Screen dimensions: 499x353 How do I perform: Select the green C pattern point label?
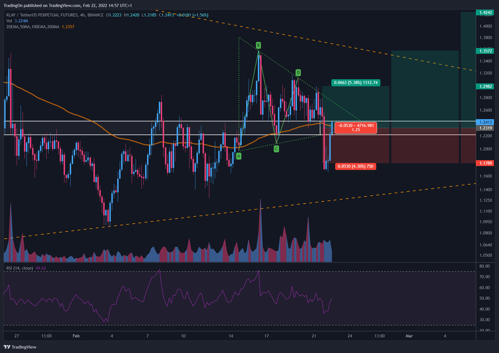tap(276, 149)
